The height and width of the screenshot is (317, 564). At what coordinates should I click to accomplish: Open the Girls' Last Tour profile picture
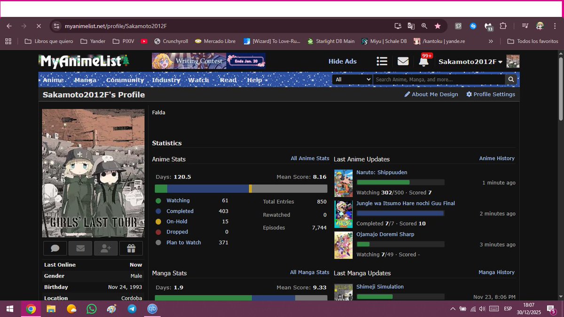pos(94,173)
